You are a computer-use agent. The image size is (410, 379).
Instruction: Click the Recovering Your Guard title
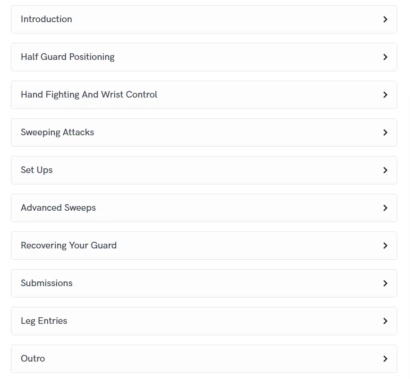(x=68, y=246)
